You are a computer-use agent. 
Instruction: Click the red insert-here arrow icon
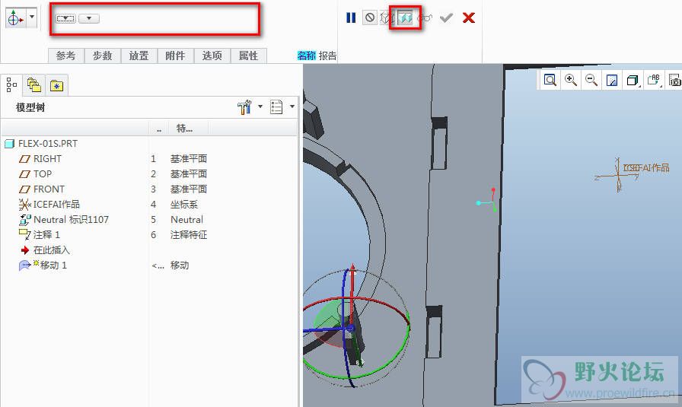click(x=25, y=250)
